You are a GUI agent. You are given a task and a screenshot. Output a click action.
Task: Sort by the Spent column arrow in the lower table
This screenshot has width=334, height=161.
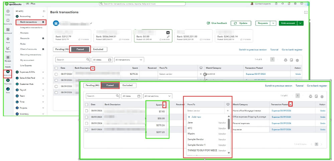pos(164,105)
